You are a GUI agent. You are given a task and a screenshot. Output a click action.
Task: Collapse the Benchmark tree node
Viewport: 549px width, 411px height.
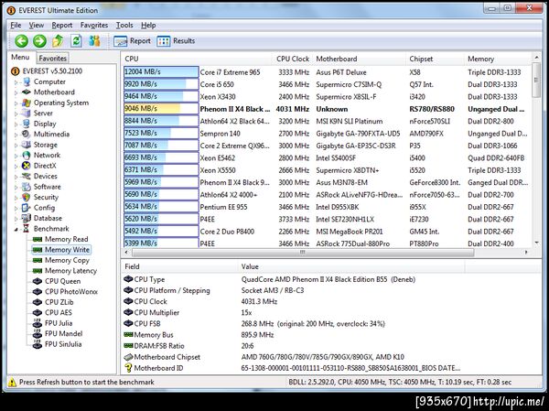(16, 230)
